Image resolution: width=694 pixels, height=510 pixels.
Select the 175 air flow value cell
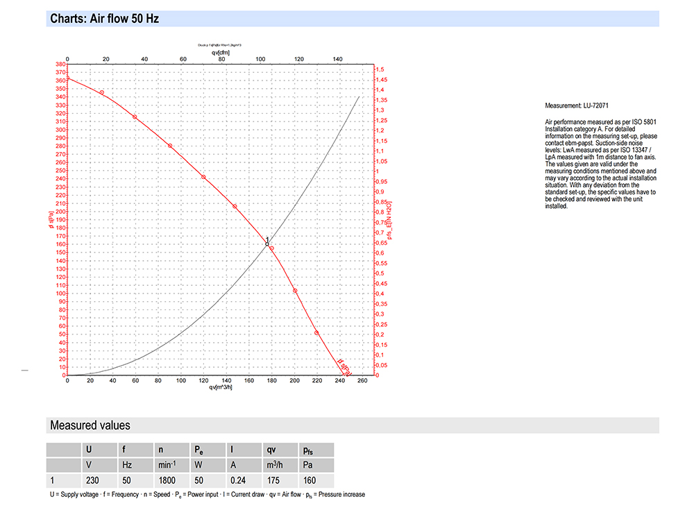[275, 480]
